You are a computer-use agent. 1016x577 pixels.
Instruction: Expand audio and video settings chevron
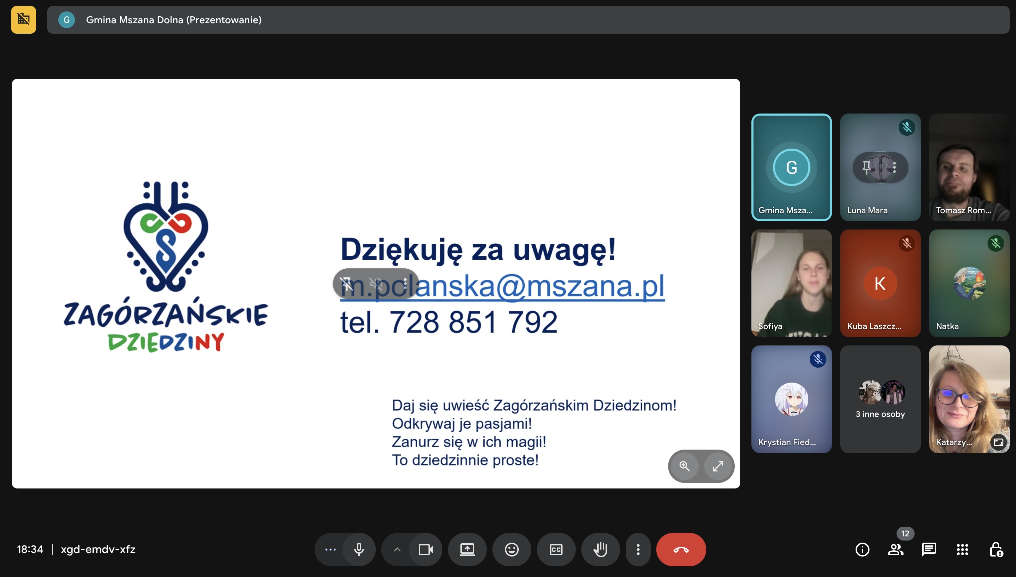[x=397, y=549]
